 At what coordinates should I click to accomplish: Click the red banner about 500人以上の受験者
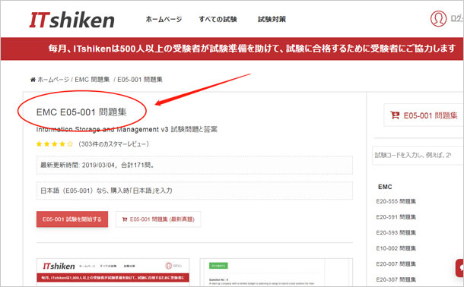232,49
